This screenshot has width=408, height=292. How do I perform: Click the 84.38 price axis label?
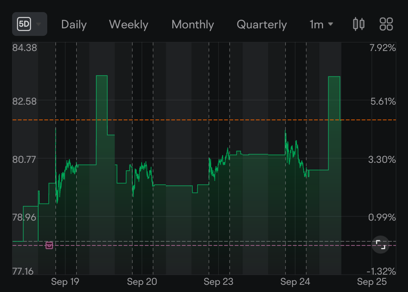click(25, 48)
